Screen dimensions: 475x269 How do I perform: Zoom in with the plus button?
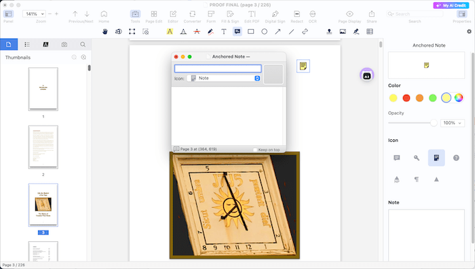point(56,14)
